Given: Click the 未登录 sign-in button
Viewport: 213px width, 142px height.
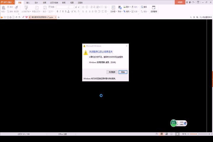Looking at the screenshot, I should [x=180, y=2].
